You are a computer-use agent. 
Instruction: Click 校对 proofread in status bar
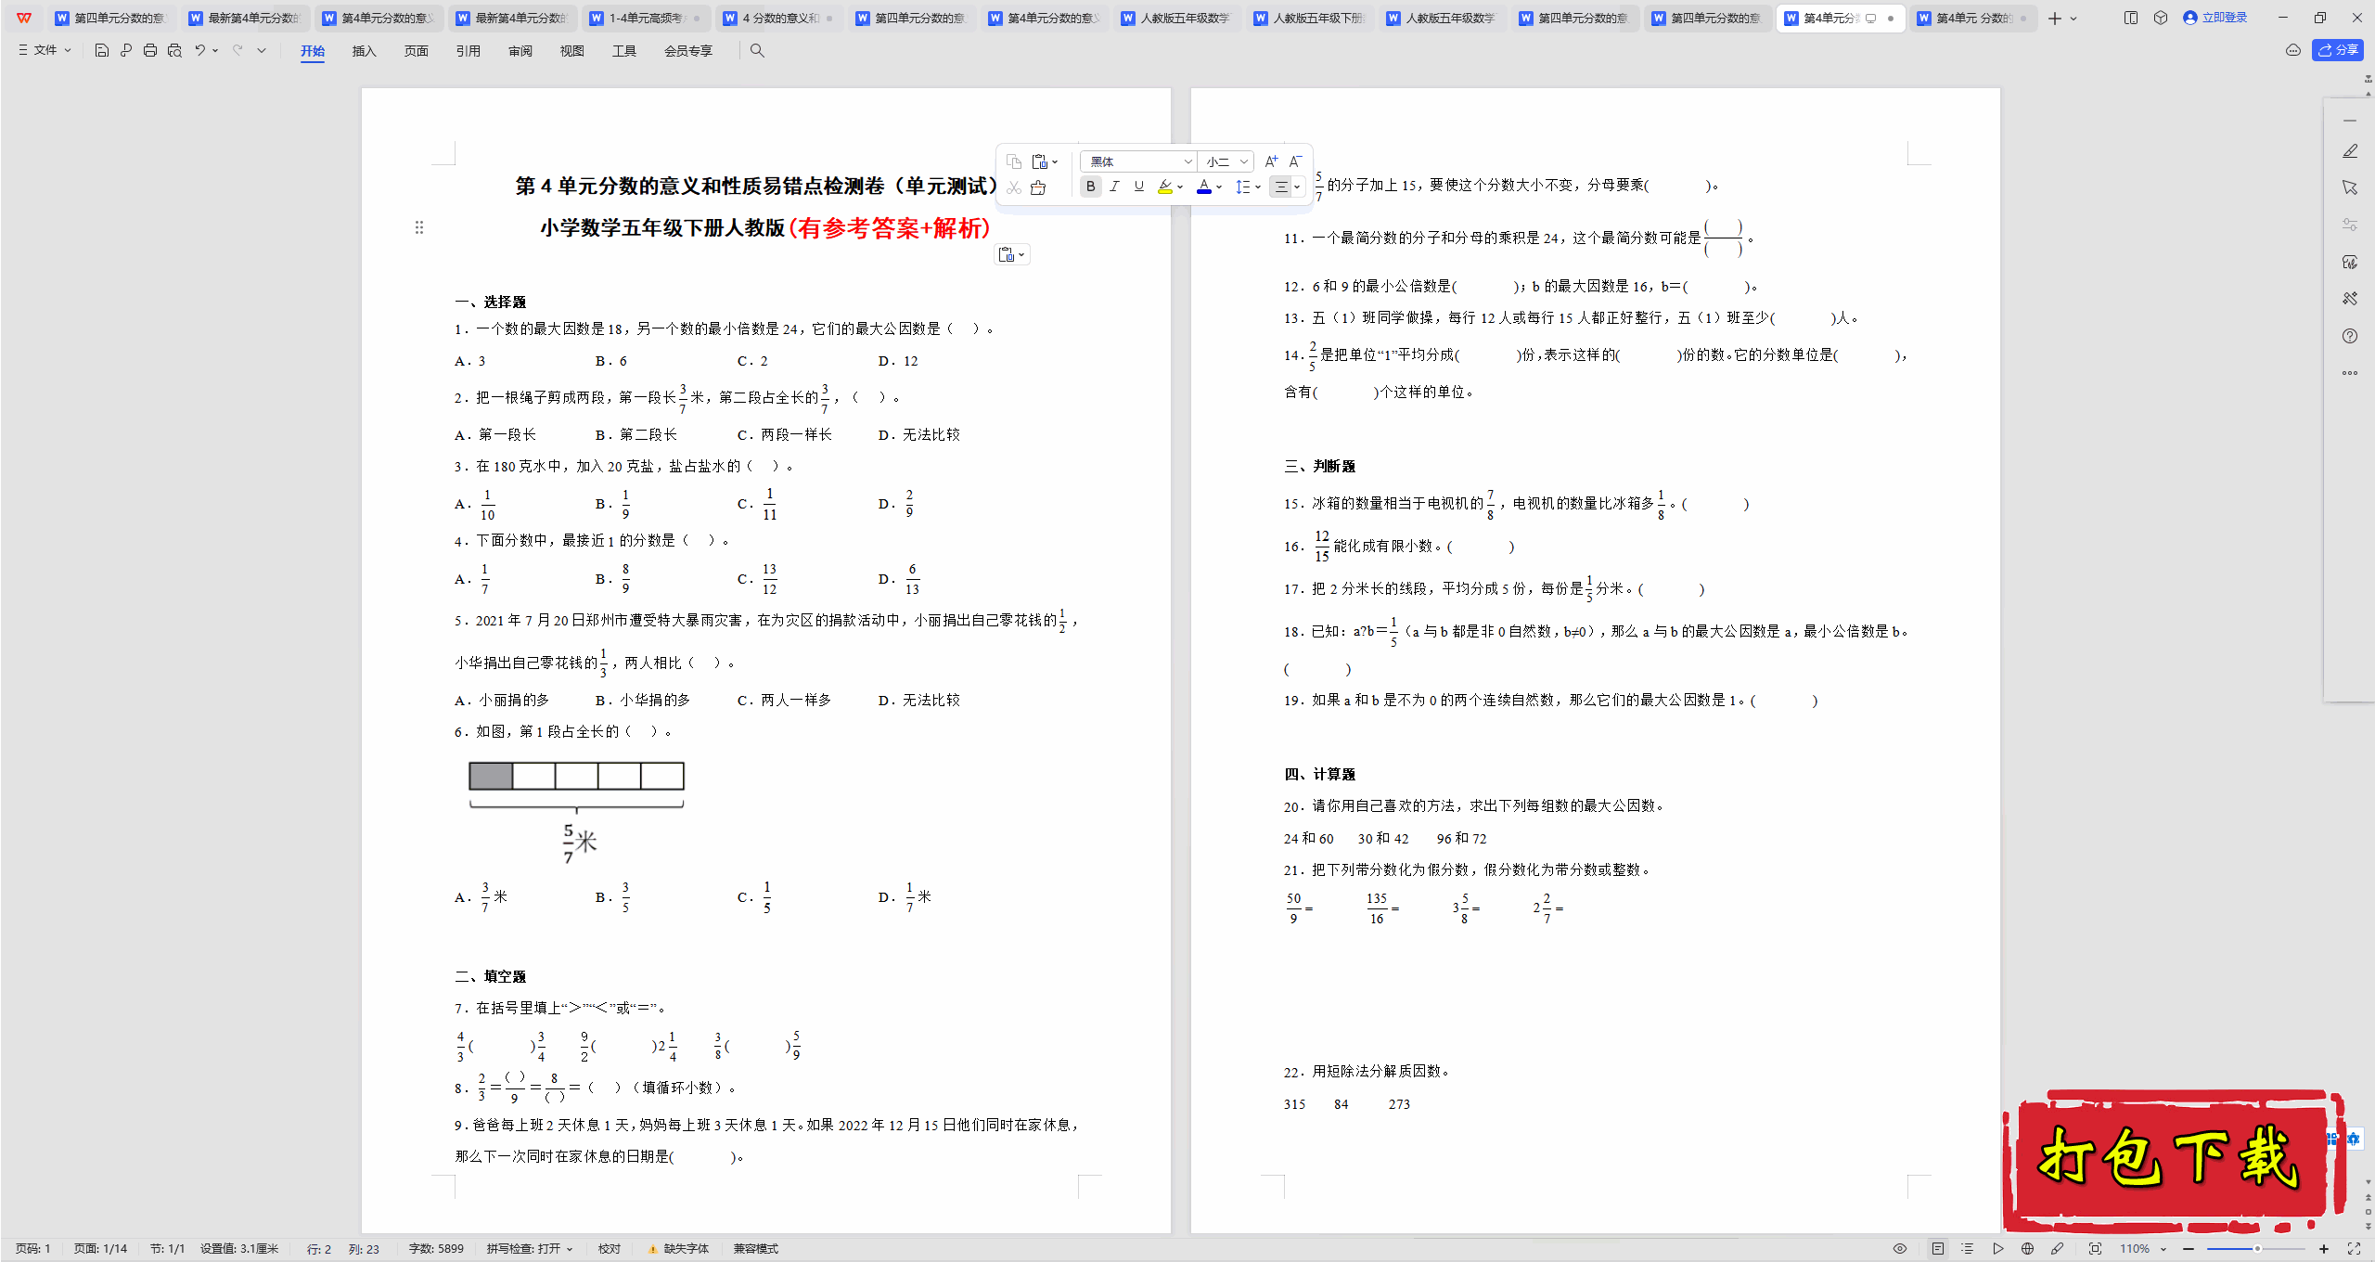click(x=610, y=1249)
